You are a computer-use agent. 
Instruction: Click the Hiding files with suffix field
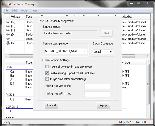tap(97, 94)
